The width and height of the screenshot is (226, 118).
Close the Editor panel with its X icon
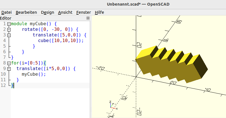(88, 18)
